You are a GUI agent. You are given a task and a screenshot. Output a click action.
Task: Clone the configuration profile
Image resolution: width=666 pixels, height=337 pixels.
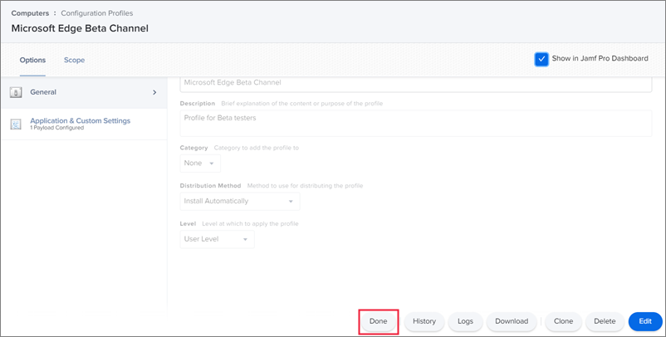click(x=563, y=321)
